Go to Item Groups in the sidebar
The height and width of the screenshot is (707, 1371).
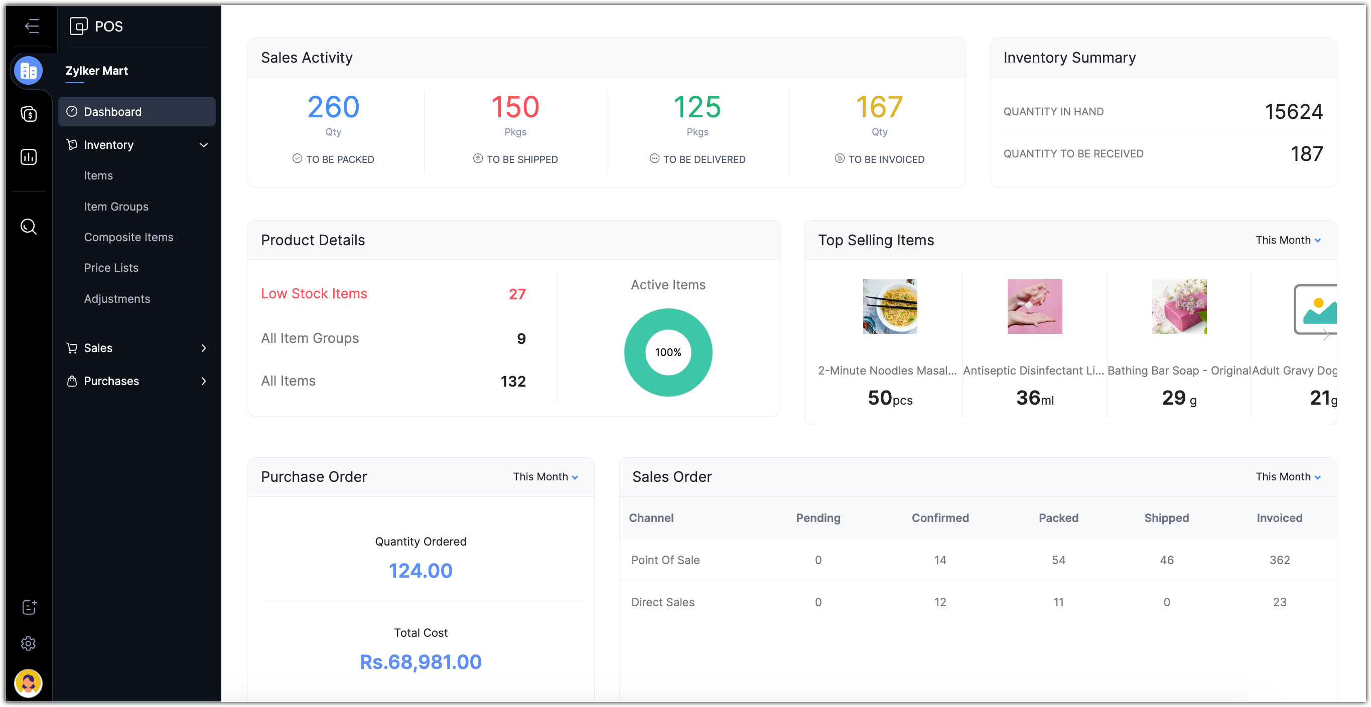[116, 207]
